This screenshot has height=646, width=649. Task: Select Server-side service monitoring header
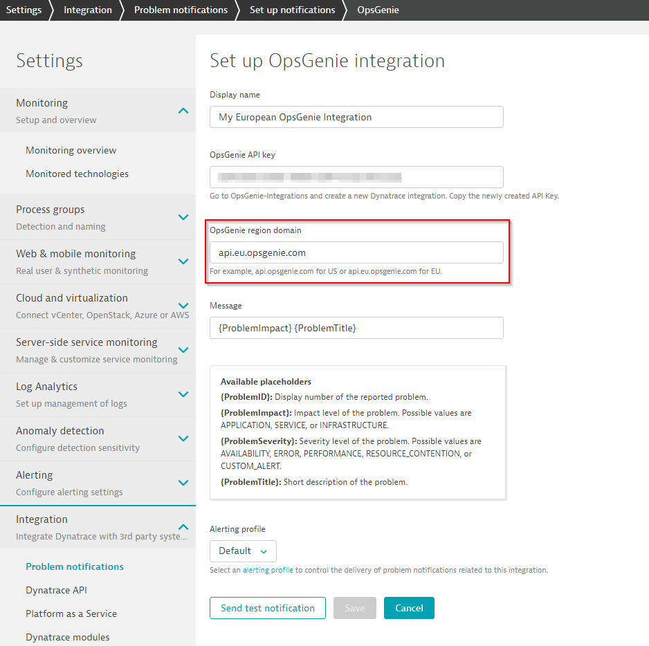(x=98, y=351)
